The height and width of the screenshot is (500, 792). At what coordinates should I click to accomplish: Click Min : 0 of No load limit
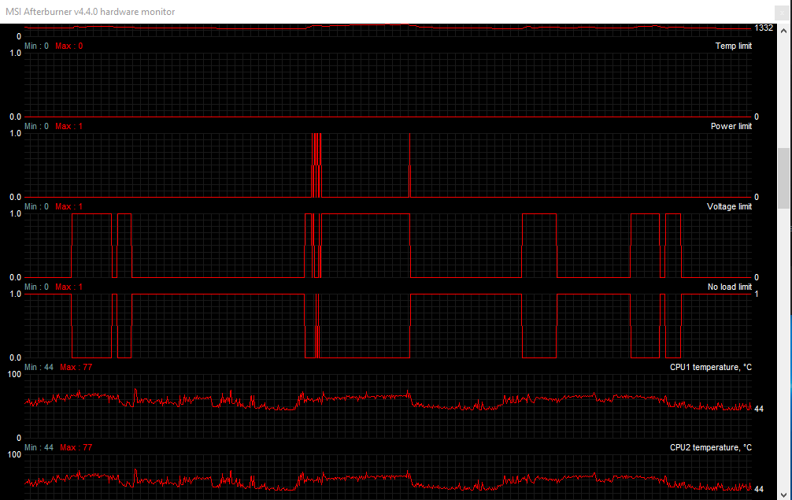click(36, 287)
